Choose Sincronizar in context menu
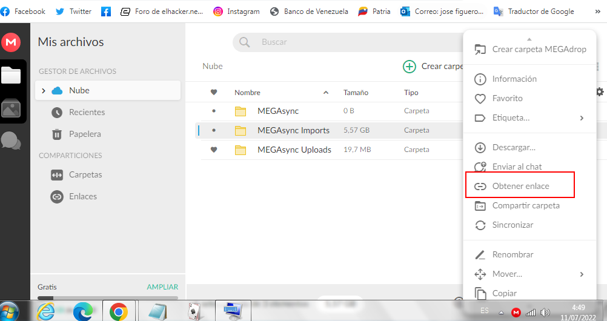This screenshot has width=607, height=321. click(x=529, y=225)
